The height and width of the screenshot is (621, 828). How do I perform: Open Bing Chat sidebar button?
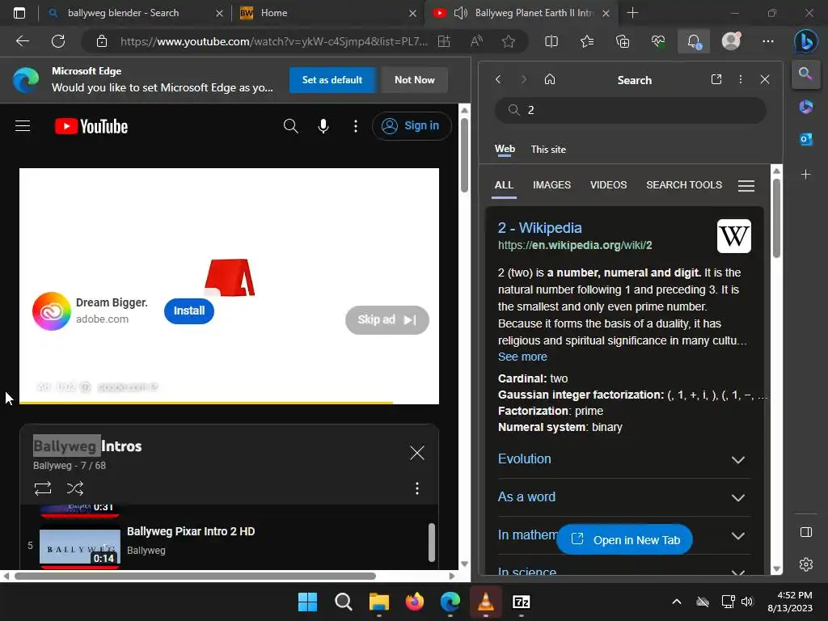pos(806,41)
